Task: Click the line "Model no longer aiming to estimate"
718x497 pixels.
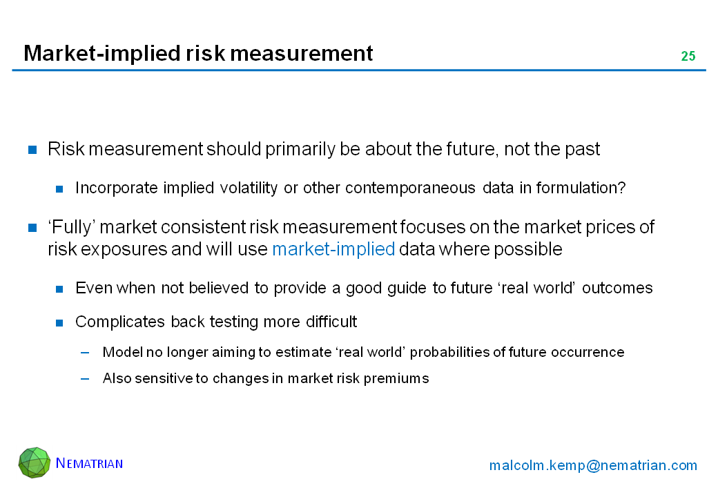Action: [363, 352]
